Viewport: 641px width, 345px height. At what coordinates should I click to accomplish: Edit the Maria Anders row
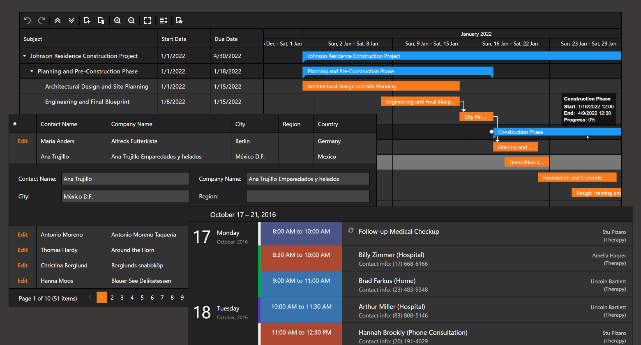23,141
